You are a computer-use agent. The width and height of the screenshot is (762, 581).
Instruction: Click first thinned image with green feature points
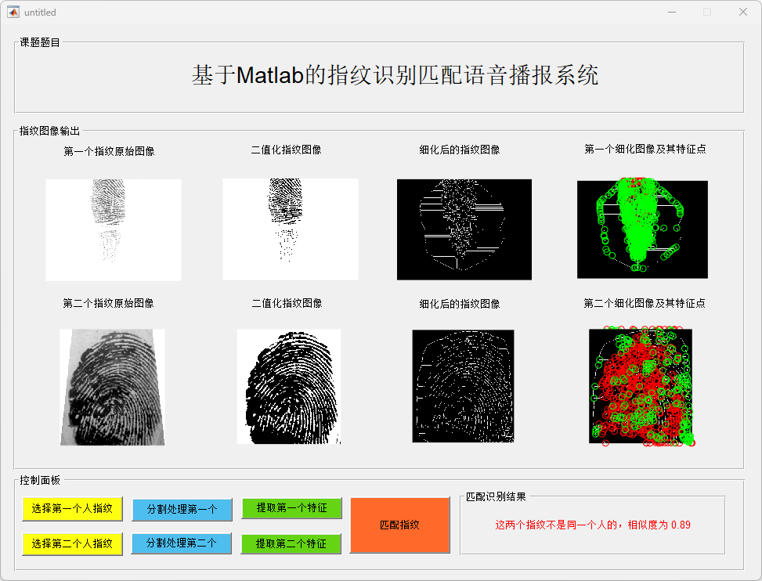pos(642,229)
